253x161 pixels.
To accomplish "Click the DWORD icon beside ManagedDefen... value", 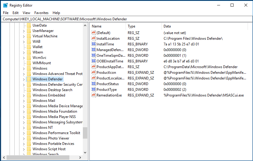I will (x=93, y=50).
